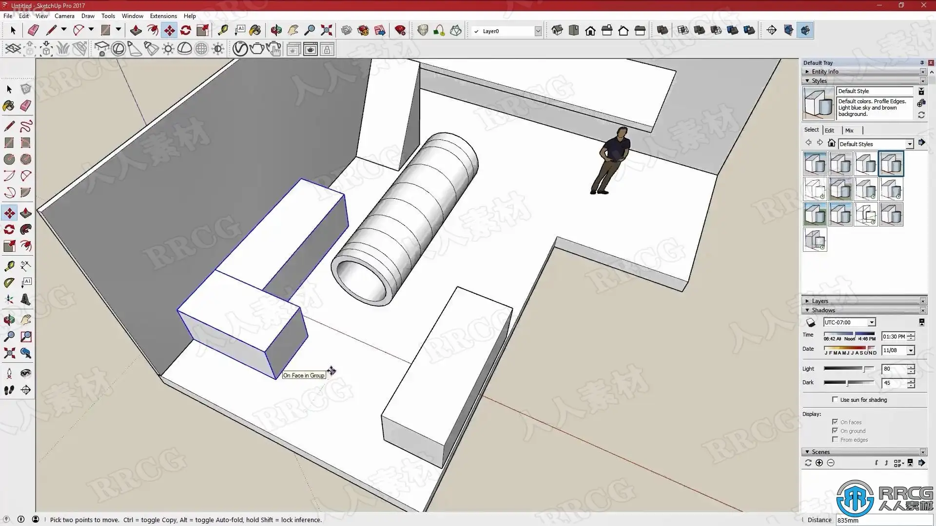The height and width of the screenshot is (526, 936).
Task: Toggle the On faces display checkbox
Action: tap(835, 422)
